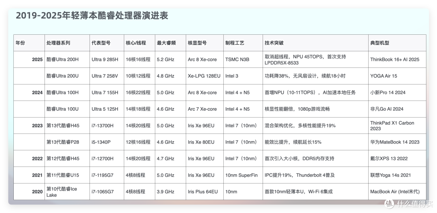Click the 制程工艺 column header
The height and width of the screenshot is (213, 437).
(x=243, y=43)
